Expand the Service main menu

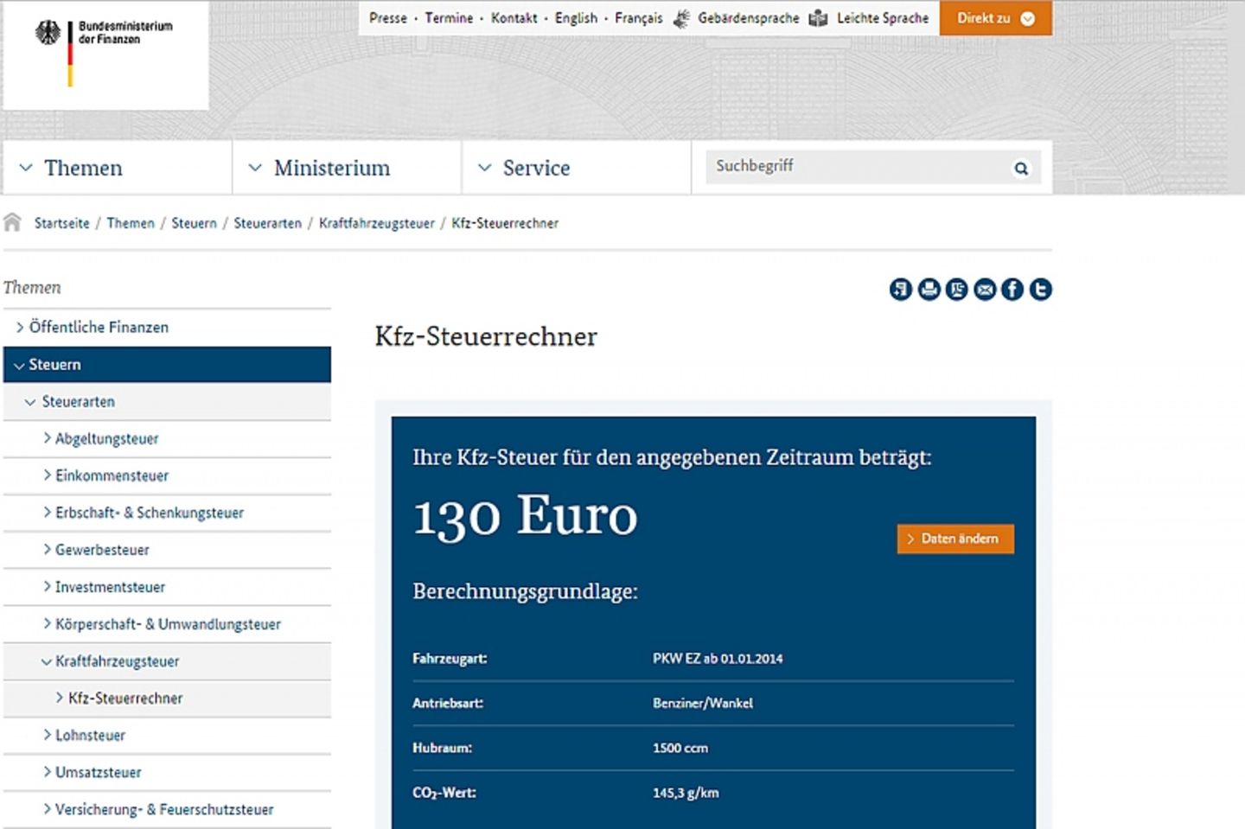point(577,168)
